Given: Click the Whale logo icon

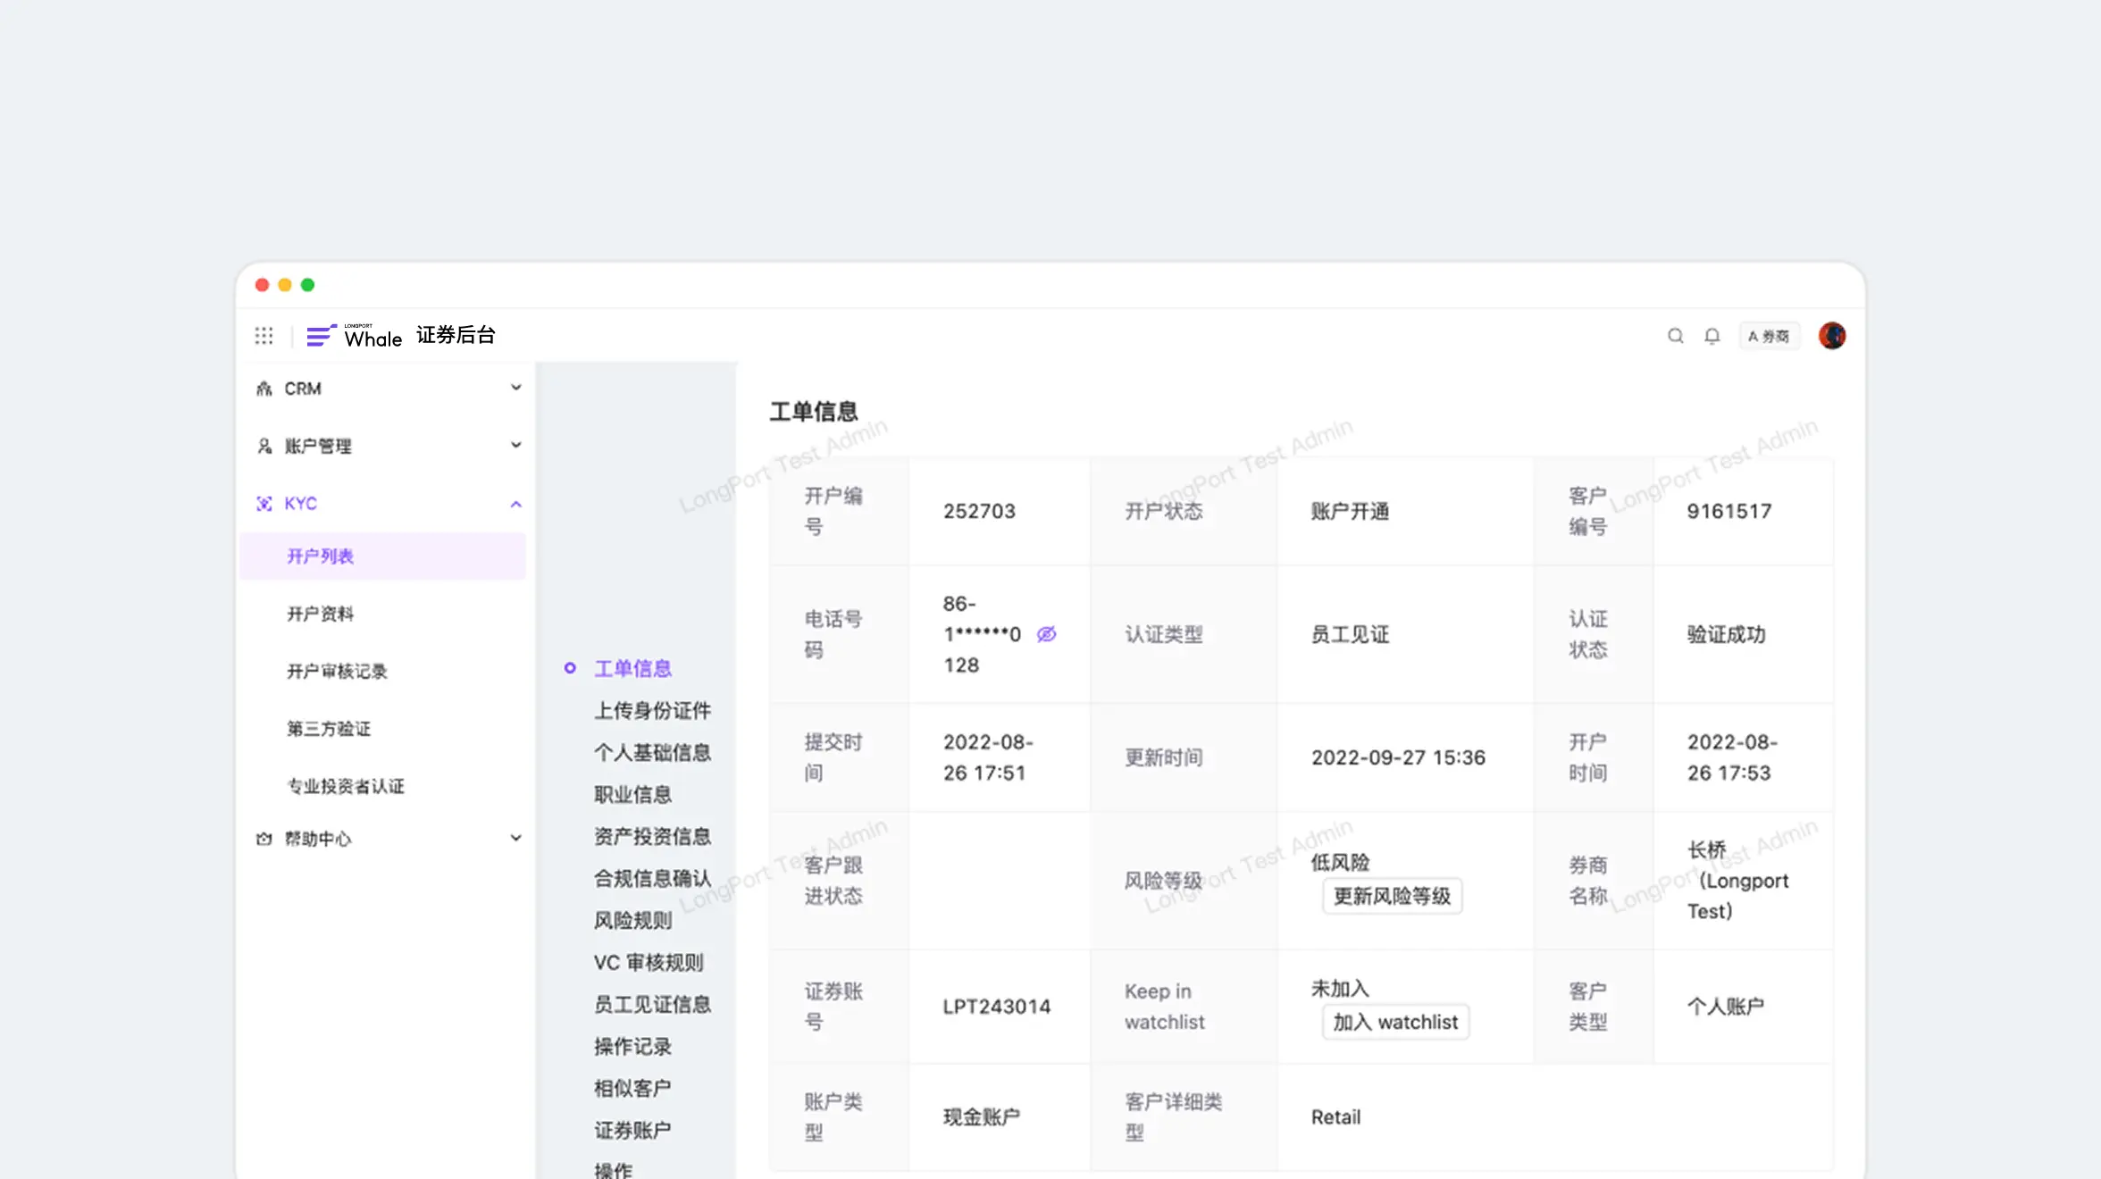Looking at the screenshot, I should [x=321, y=336].
